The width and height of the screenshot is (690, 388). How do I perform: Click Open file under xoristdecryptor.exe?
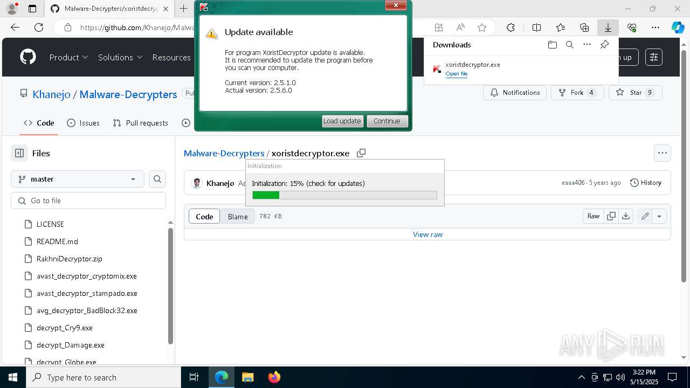[457, 74]
